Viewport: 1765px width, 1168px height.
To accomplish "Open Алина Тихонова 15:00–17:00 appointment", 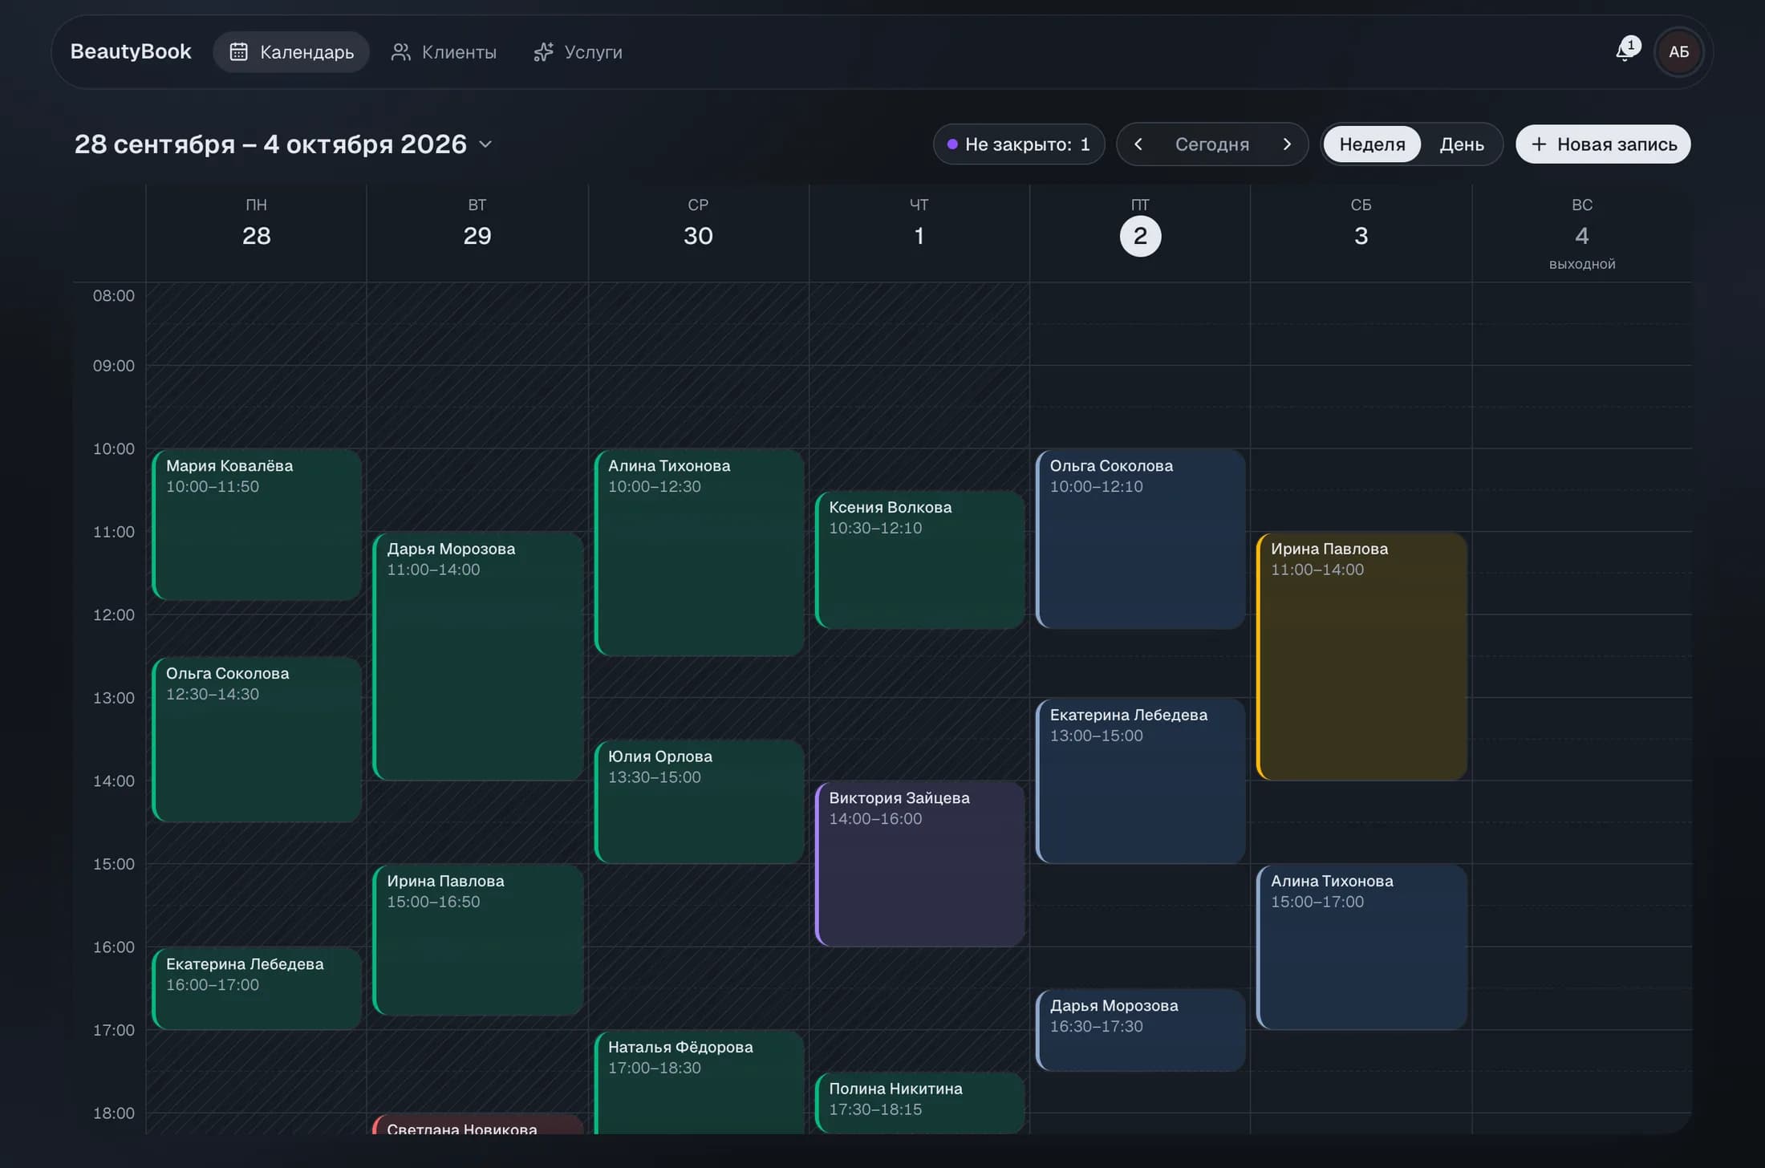I will point(1361,947).
